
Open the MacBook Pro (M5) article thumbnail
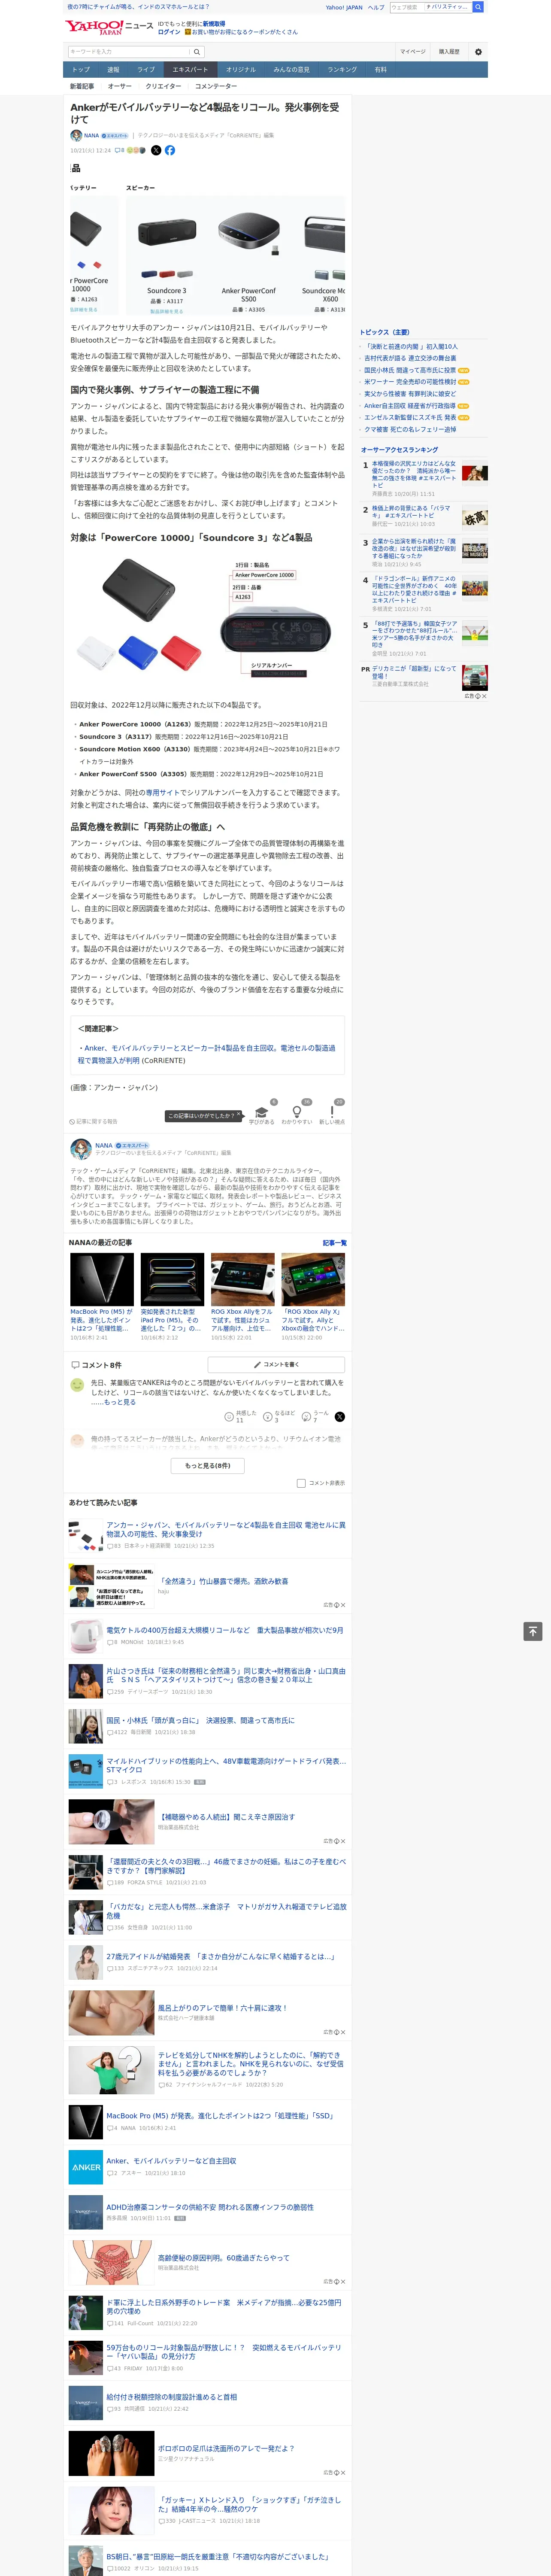click(102, 1279)
